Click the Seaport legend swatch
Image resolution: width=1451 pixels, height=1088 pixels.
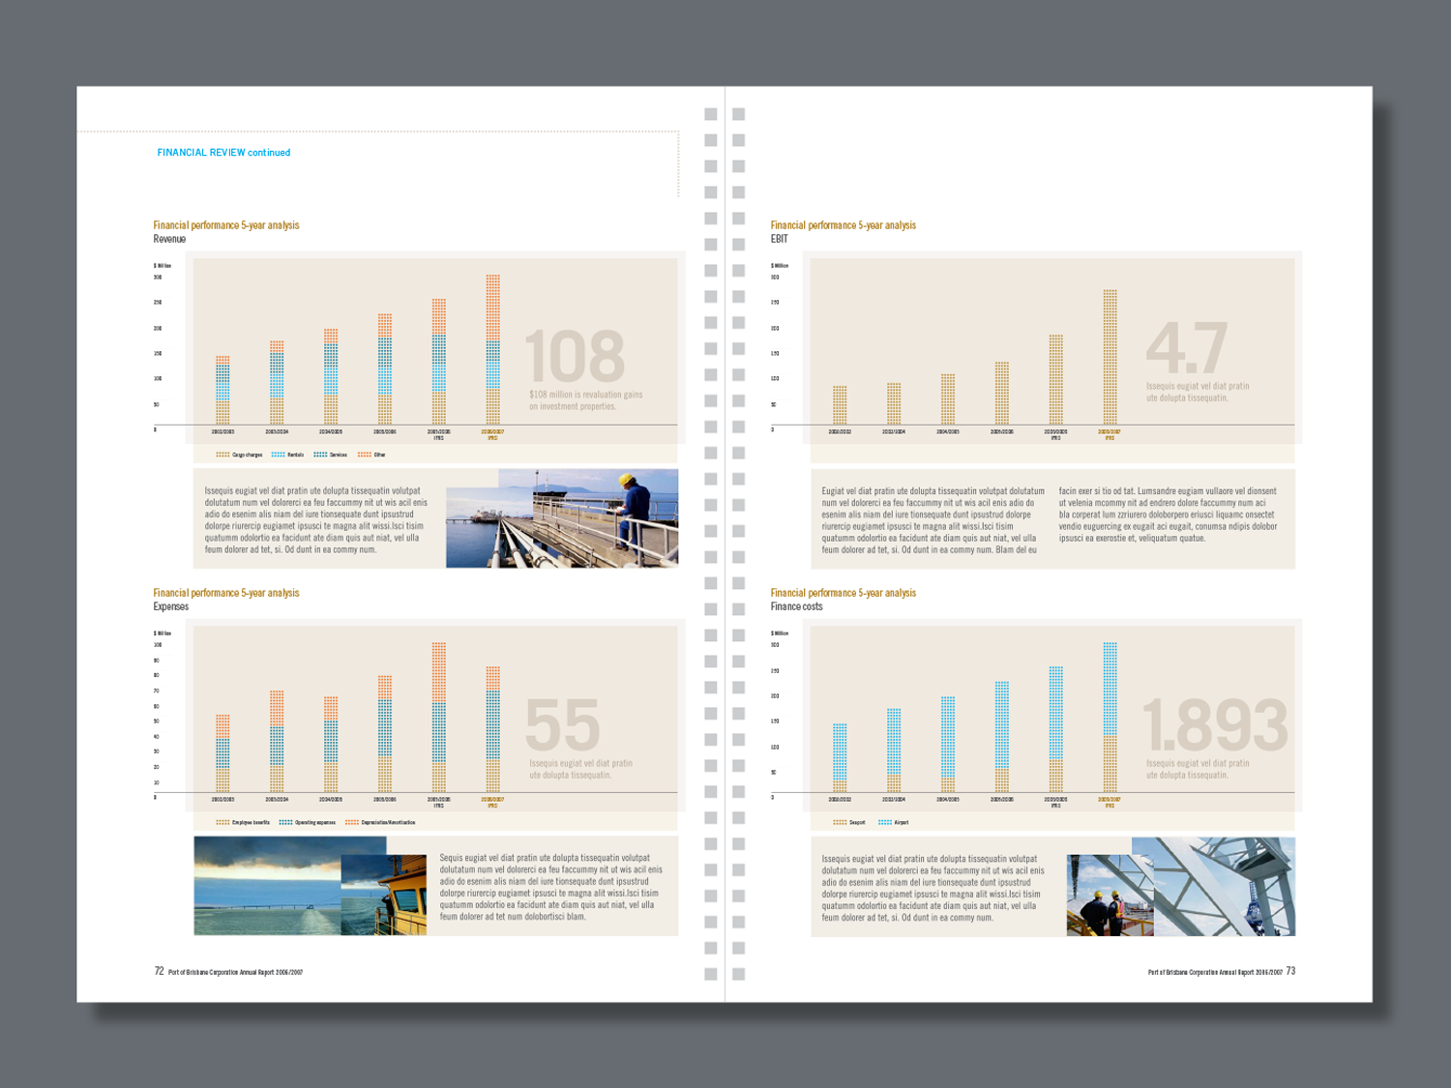click(840, 822)
